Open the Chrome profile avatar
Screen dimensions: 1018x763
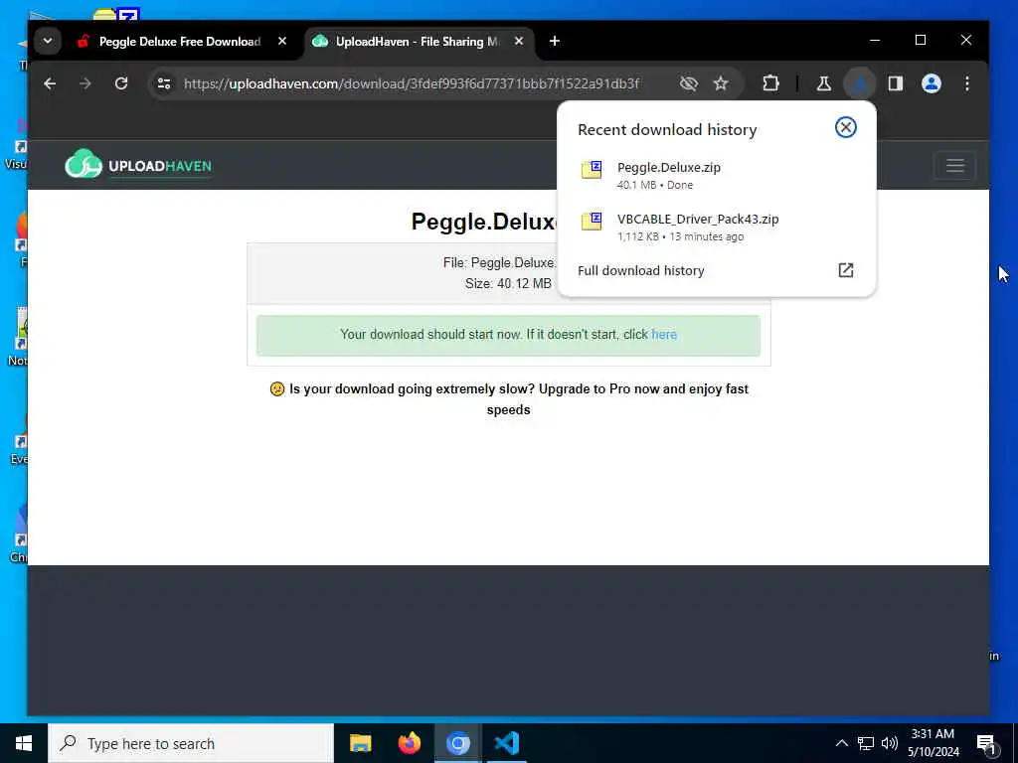tap(931, 83)
